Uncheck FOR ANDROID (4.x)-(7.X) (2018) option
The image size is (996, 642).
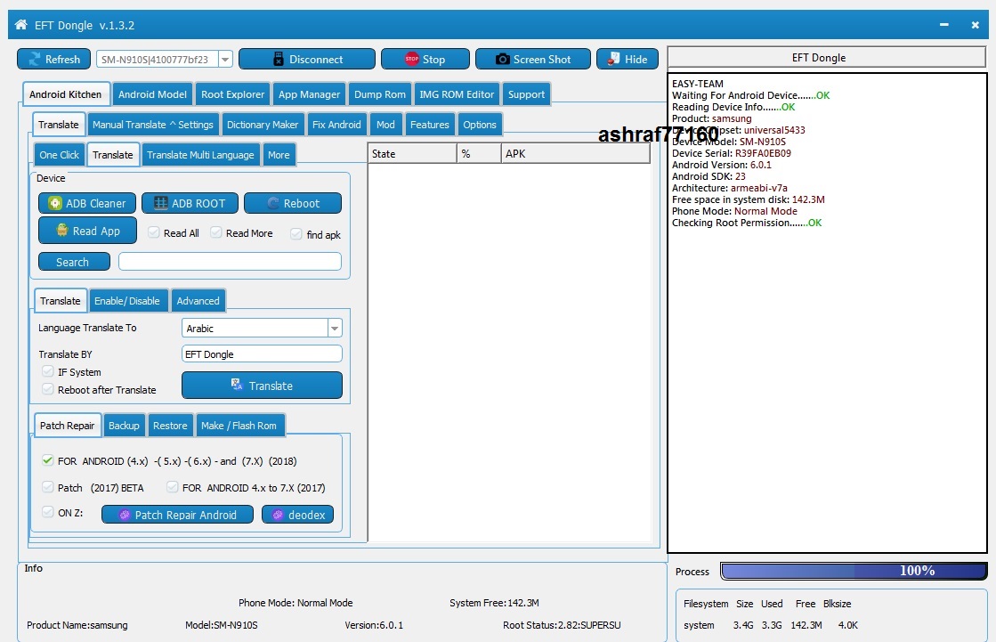48,460
